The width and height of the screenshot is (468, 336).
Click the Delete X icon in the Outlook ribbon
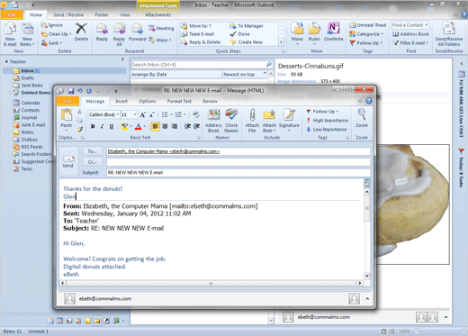(81, 32)
